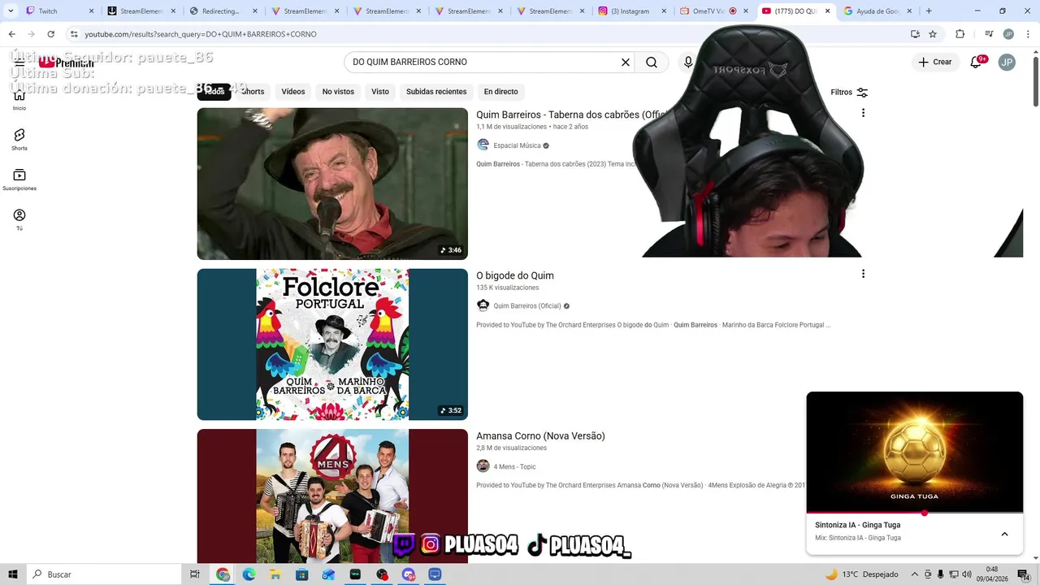Expand the Ginga Tuga mini player
Image resolution: width=1040 pixels, height=585 pixels.
pos(1004,534)
